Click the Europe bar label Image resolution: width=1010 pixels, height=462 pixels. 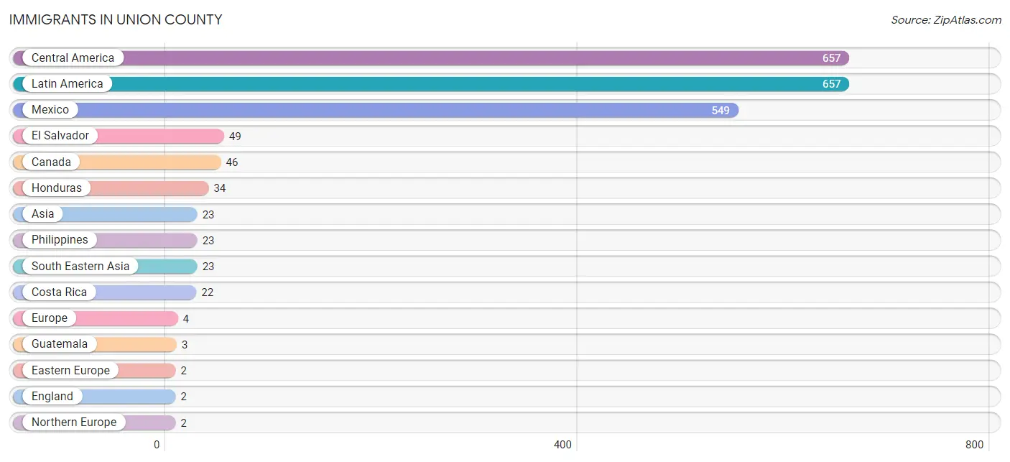coord(50,318)
